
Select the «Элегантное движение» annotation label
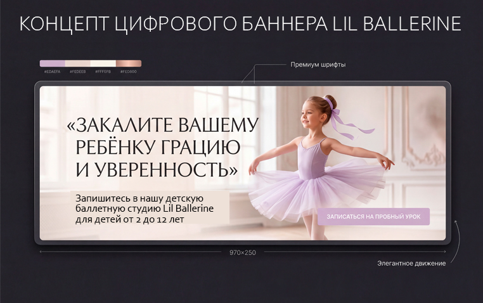tap(411, 263)
